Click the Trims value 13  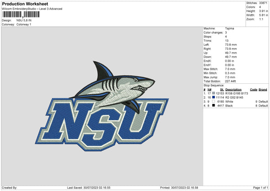227,41
